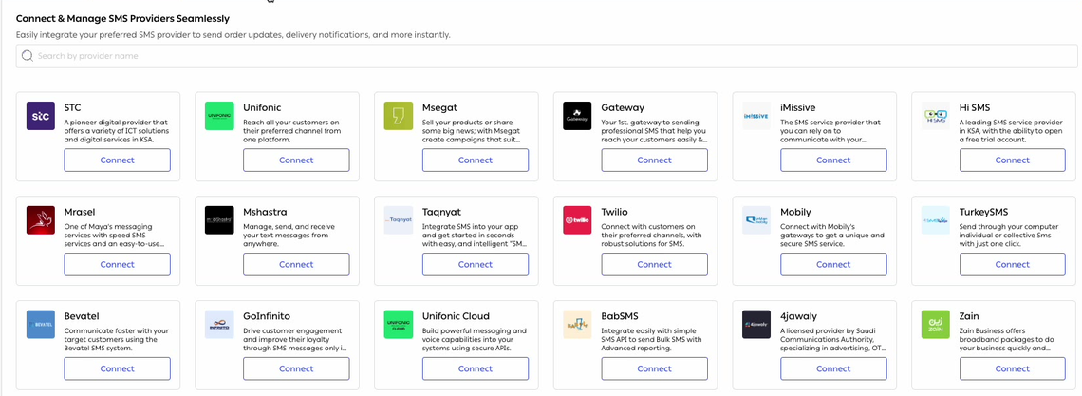Connect the GoInfinito provider
Image resolution: width=1082 pixels, height=396 pixels.
296,368
